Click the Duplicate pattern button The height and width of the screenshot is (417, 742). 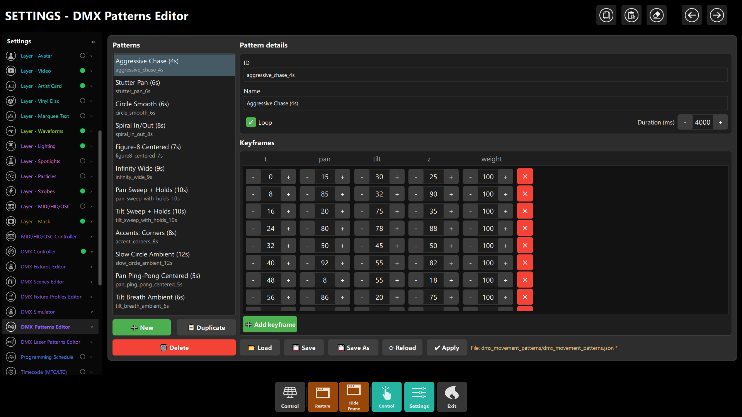click(x=206, y=327)
